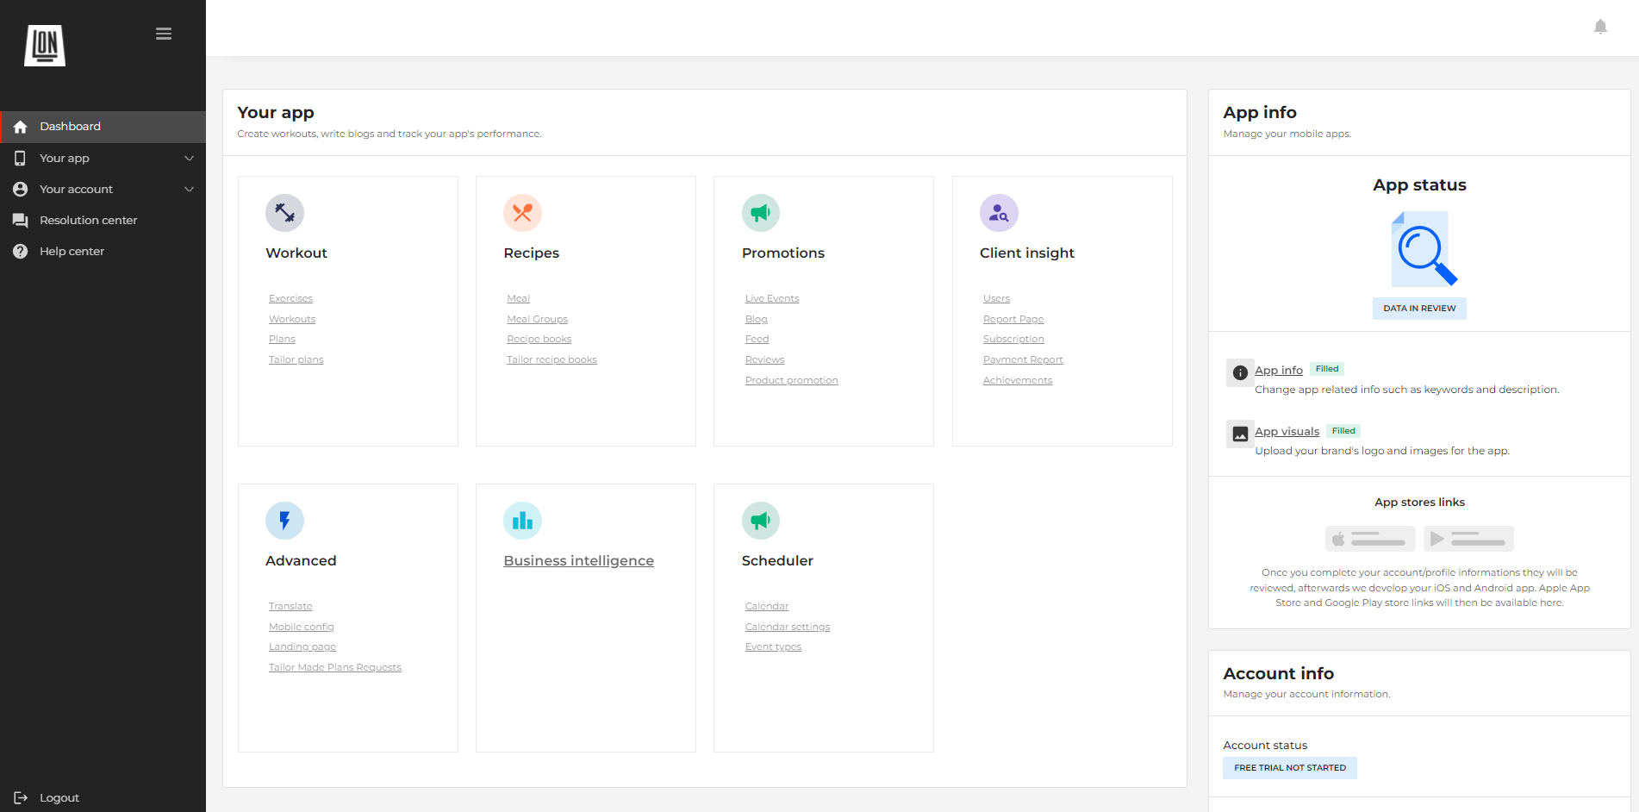
Task: Click the Recipes fork and spoon icon
Action: [522, 213]
